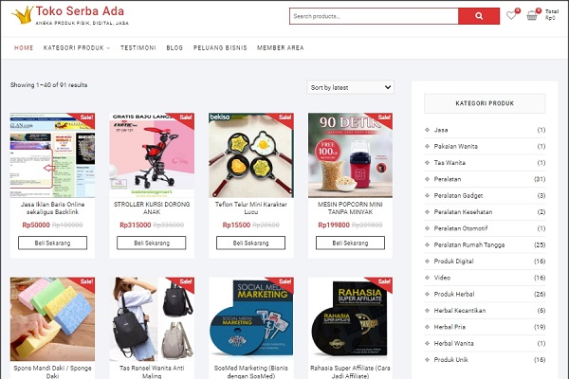
Task: Click in the Search products field
Action: tap(374, 16)
